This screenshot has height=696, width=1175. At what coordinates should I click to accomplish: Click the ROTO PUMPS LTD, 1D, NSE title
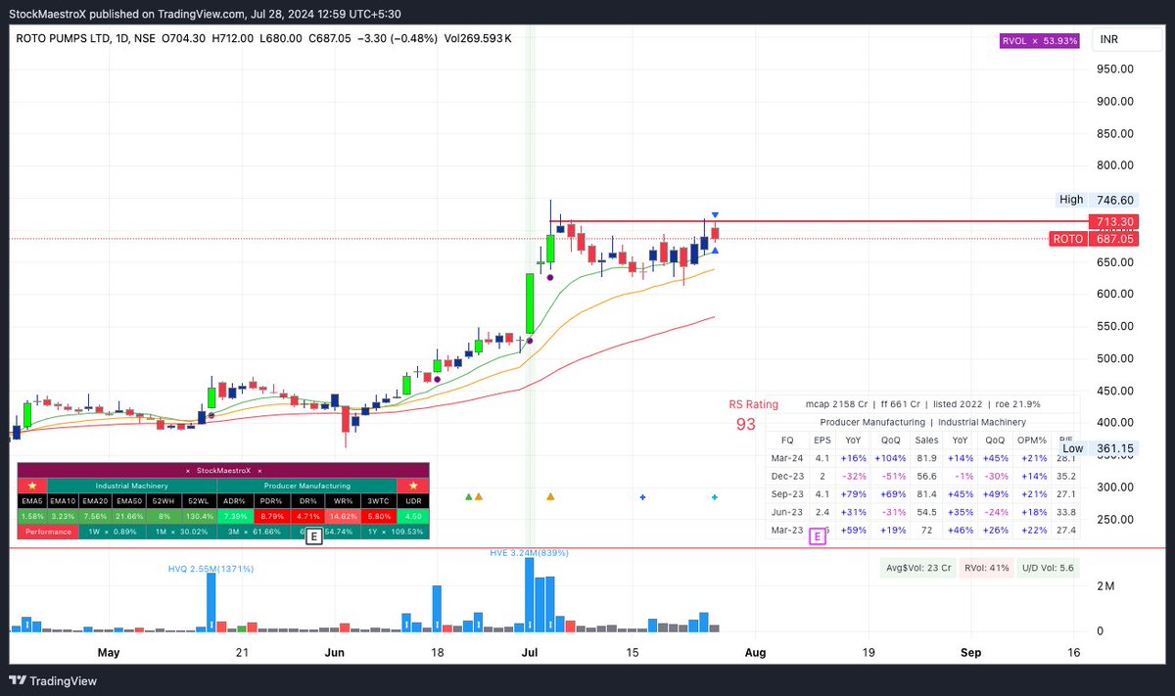coord(85,39)
